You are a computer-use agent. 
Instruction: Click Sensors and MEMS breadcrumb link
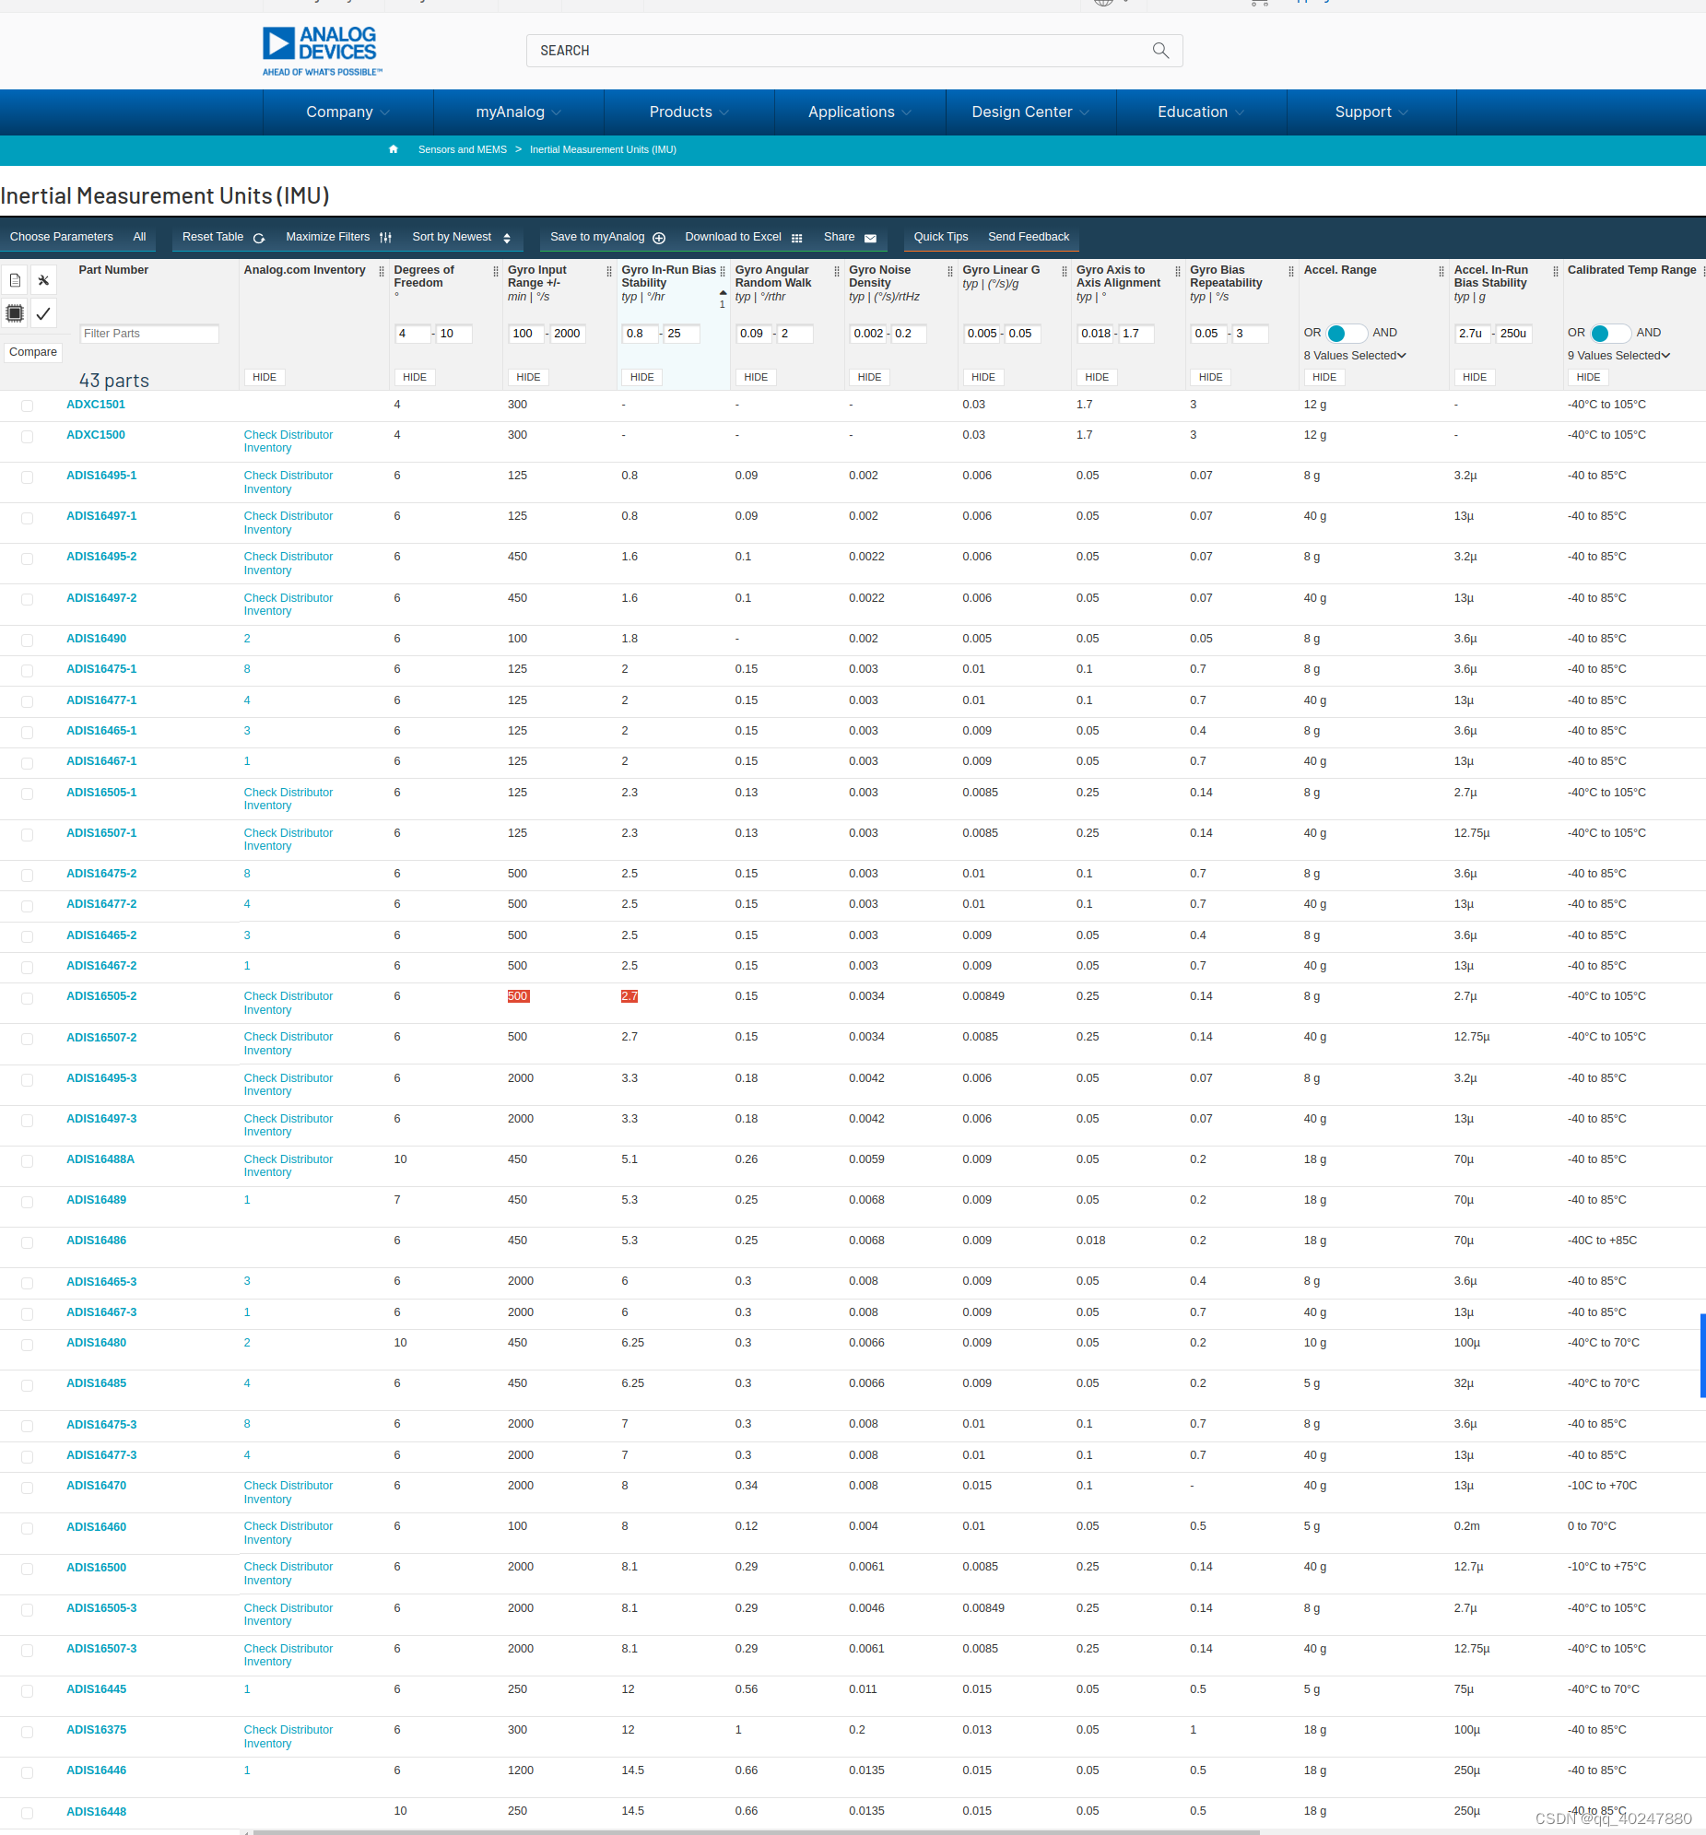463,149
